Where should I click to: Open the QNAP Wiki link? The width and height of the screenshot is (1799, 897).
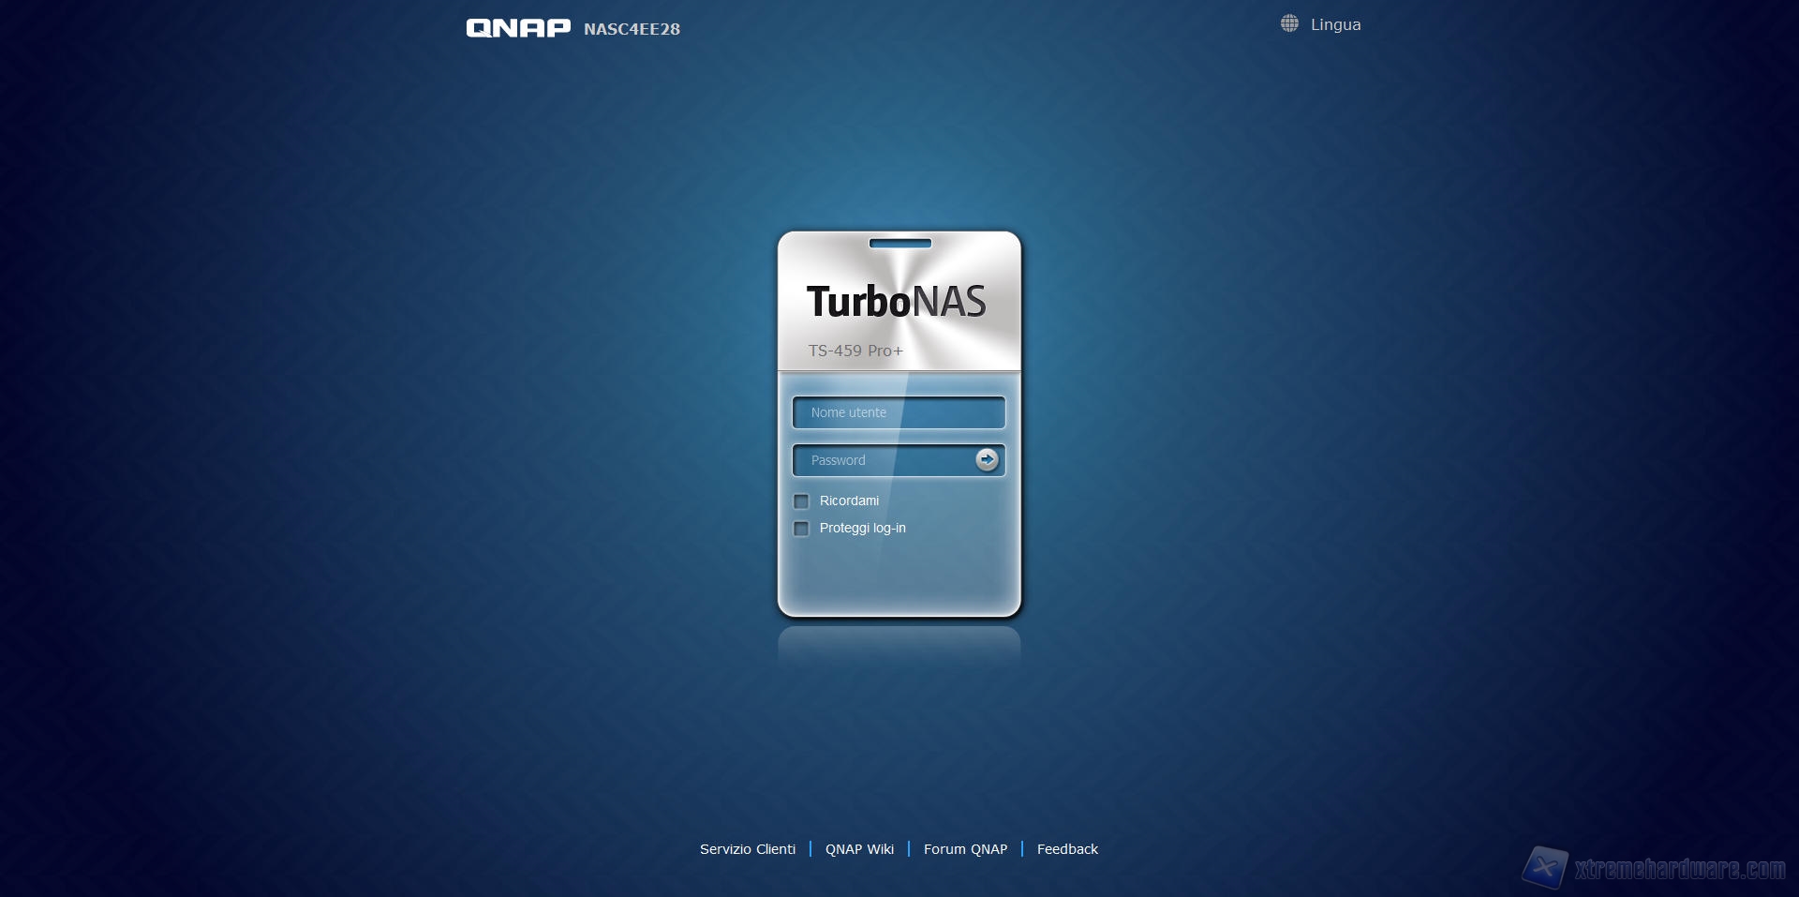coord(859,849)
